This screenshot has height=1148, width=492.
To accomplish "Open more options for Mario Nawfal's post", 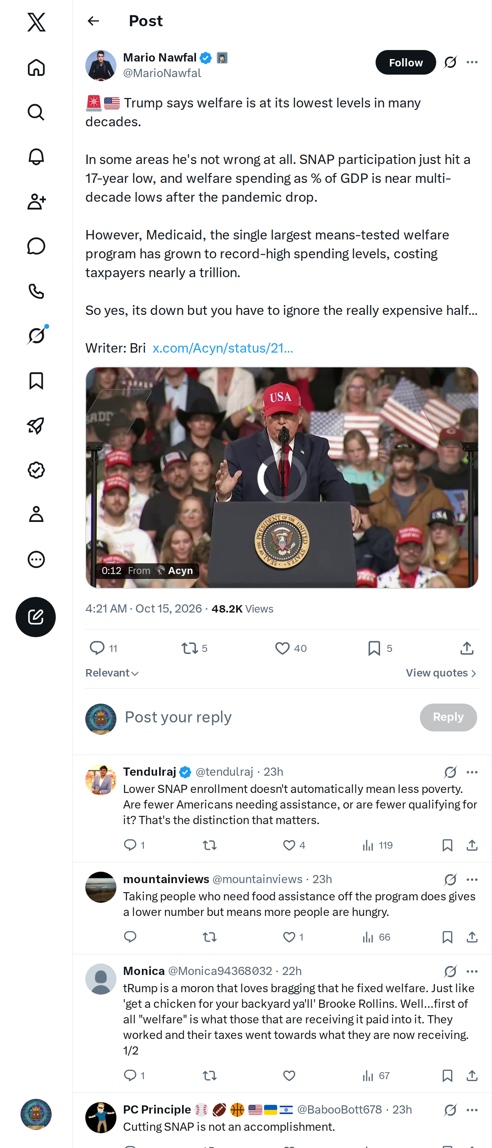I will click(472, 62).
